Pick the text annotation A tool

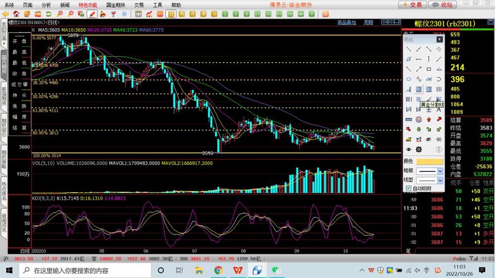[x=439, y=109]
